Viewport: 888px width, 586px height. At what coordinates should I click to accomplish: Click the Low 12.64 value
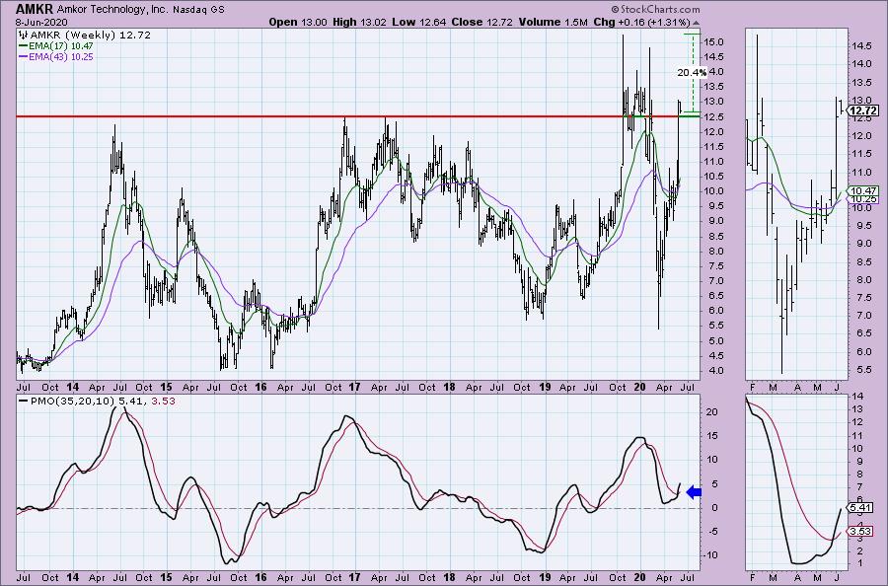[418, 22]
